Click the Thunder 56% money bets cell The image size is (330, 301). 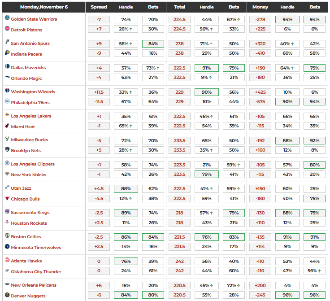(314, 271)
